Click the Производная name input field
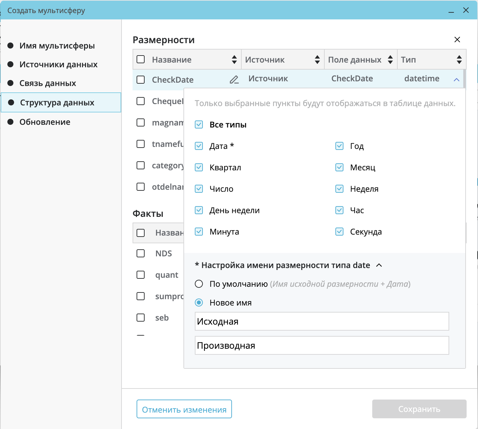 pos(322,345)
